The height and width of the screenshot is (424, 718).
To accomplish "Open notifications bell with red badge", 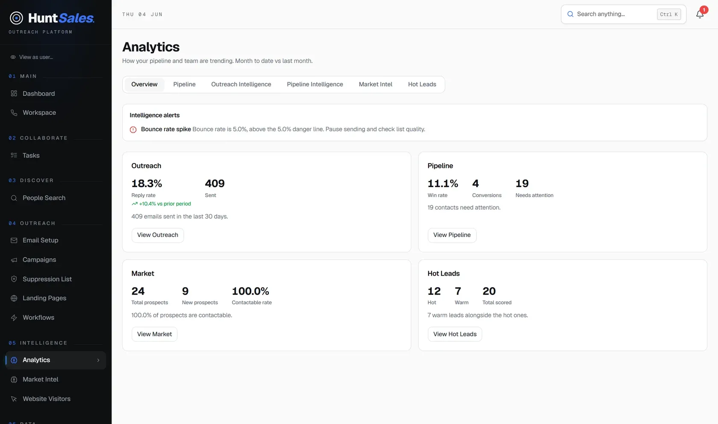I will tap(700, 14).
